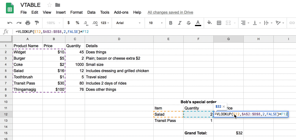The image size is (296, 140).
Task: Click 'All changes saved in Drive' link
Action: tap(170, 12)
